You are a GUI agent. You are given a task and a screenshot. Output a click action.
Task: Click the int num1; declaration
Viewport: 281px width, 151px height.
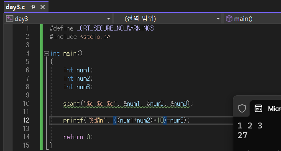(78, 70)
